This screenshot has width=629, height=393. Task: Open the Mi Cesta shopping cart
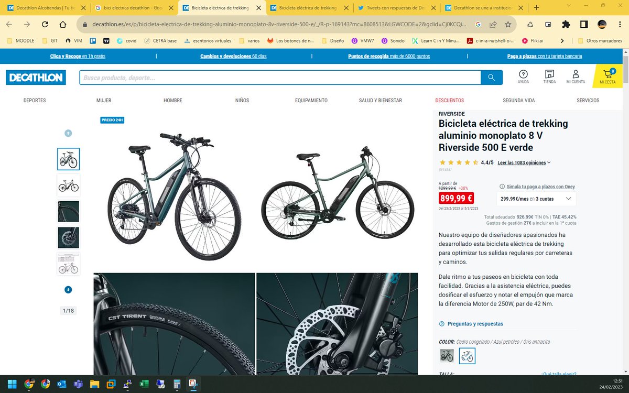(x=608, y=77)
